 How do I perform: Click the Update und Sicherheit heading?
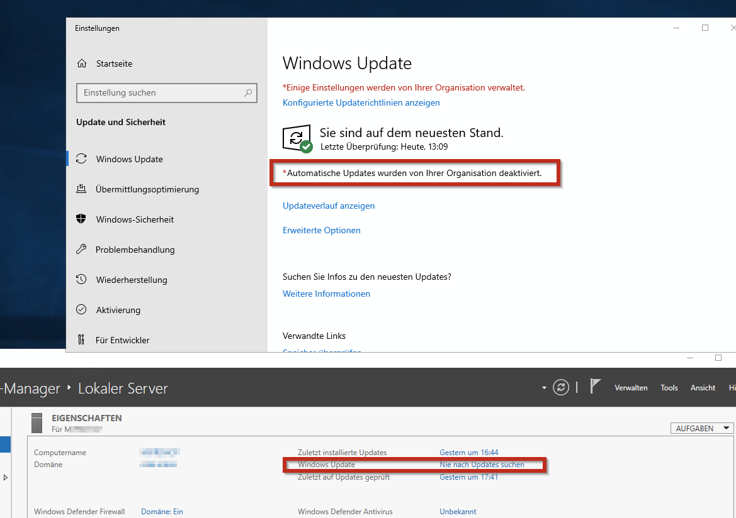point(121,123)
